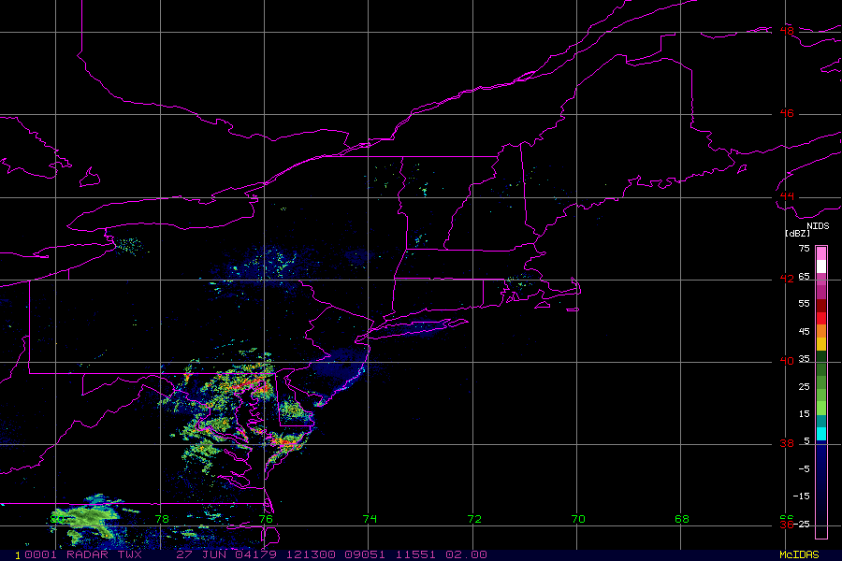Select the orange 45 dBZ swatch
Screen dimensions: 842x561
[821, 331]
